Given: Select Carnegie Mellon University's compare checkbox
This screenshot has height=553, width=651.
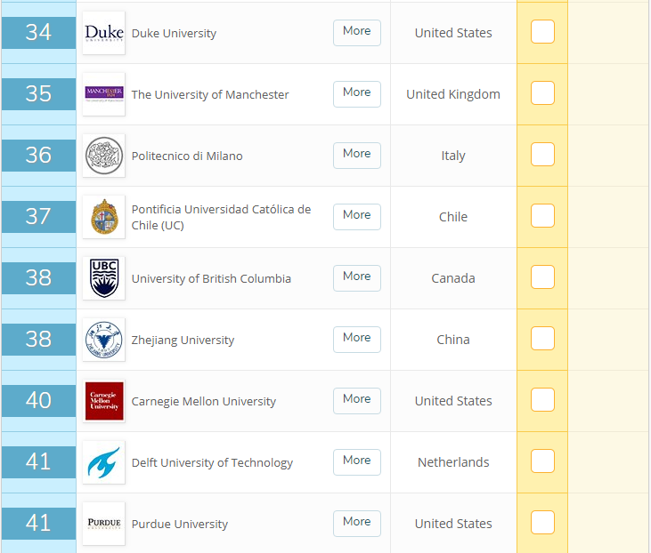Looking at the screenshot, I should pos(542,400).
